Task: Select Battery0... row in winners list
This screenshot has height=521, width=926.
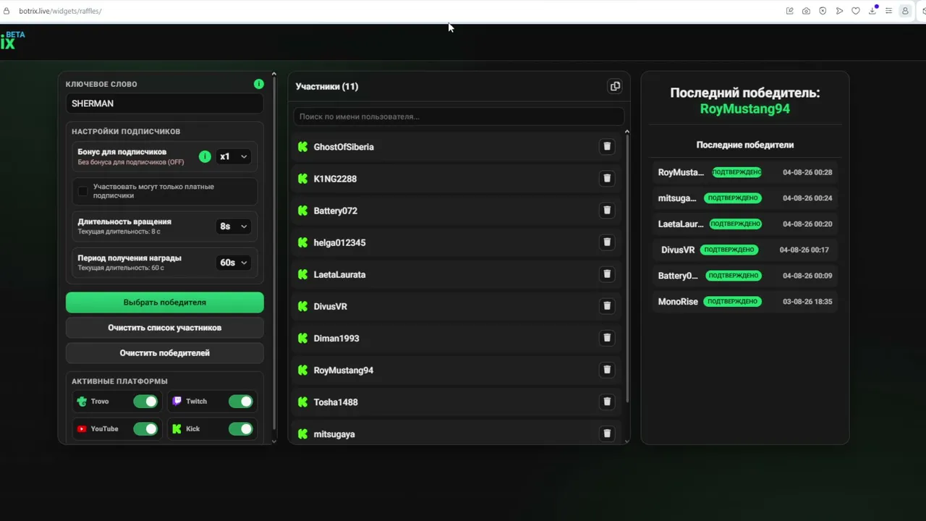Action: pyautogui.click(x=745, y=276)
